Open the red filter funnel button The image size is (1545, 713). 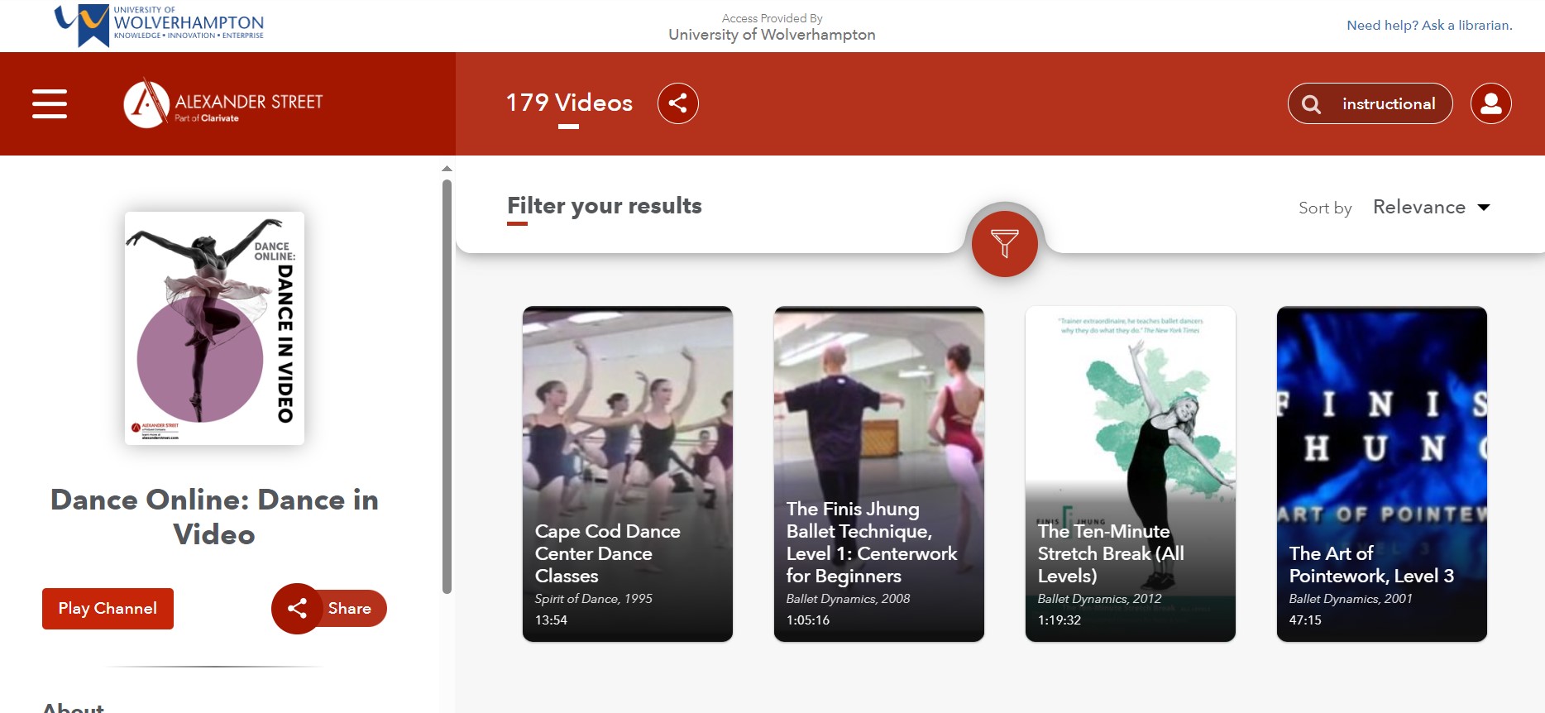click(1005, 243)
